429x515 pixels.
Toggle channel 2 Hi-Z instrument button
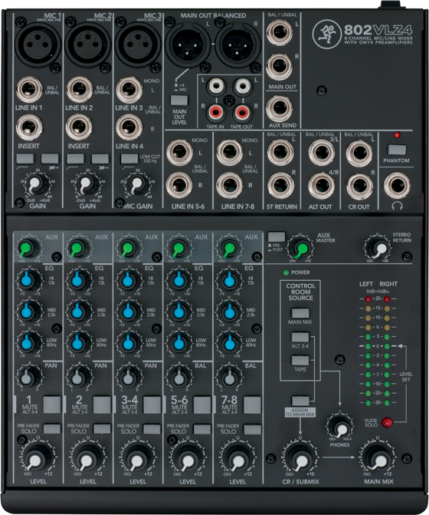click(100, 159)
